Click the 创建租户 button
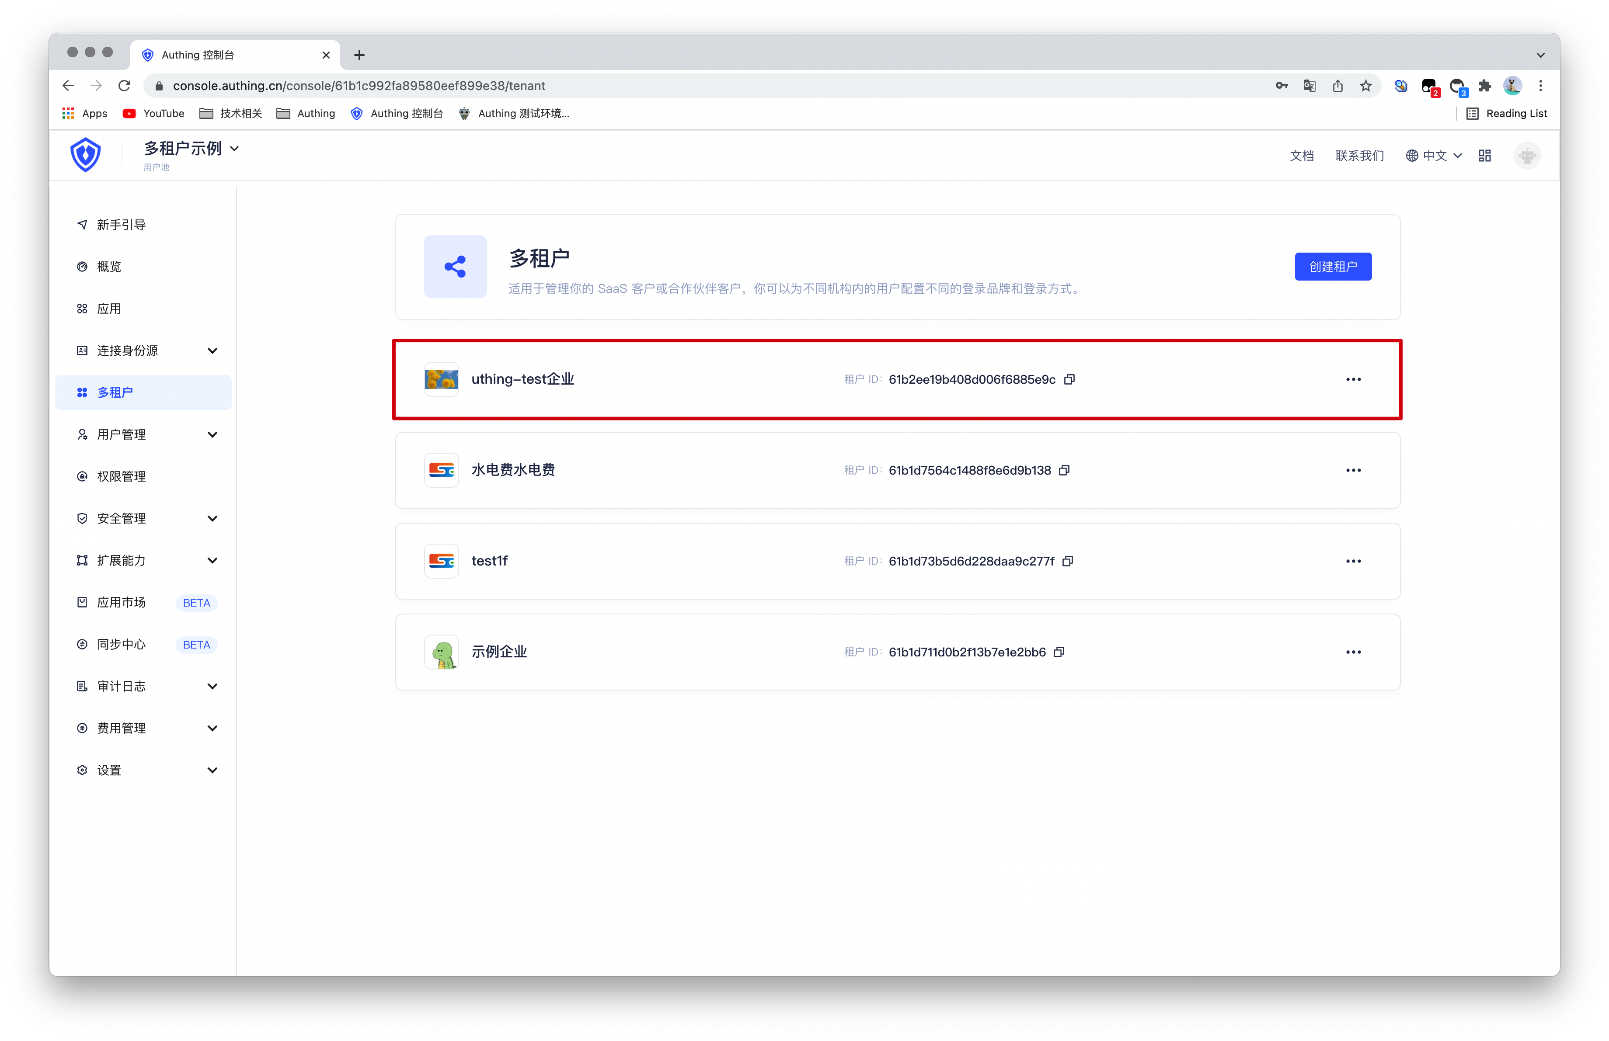Viewport: 1609px width, 1041px height. (1333, 267)
